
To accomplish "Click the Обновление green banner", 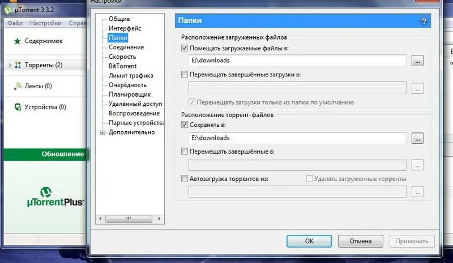I will 45,154.
